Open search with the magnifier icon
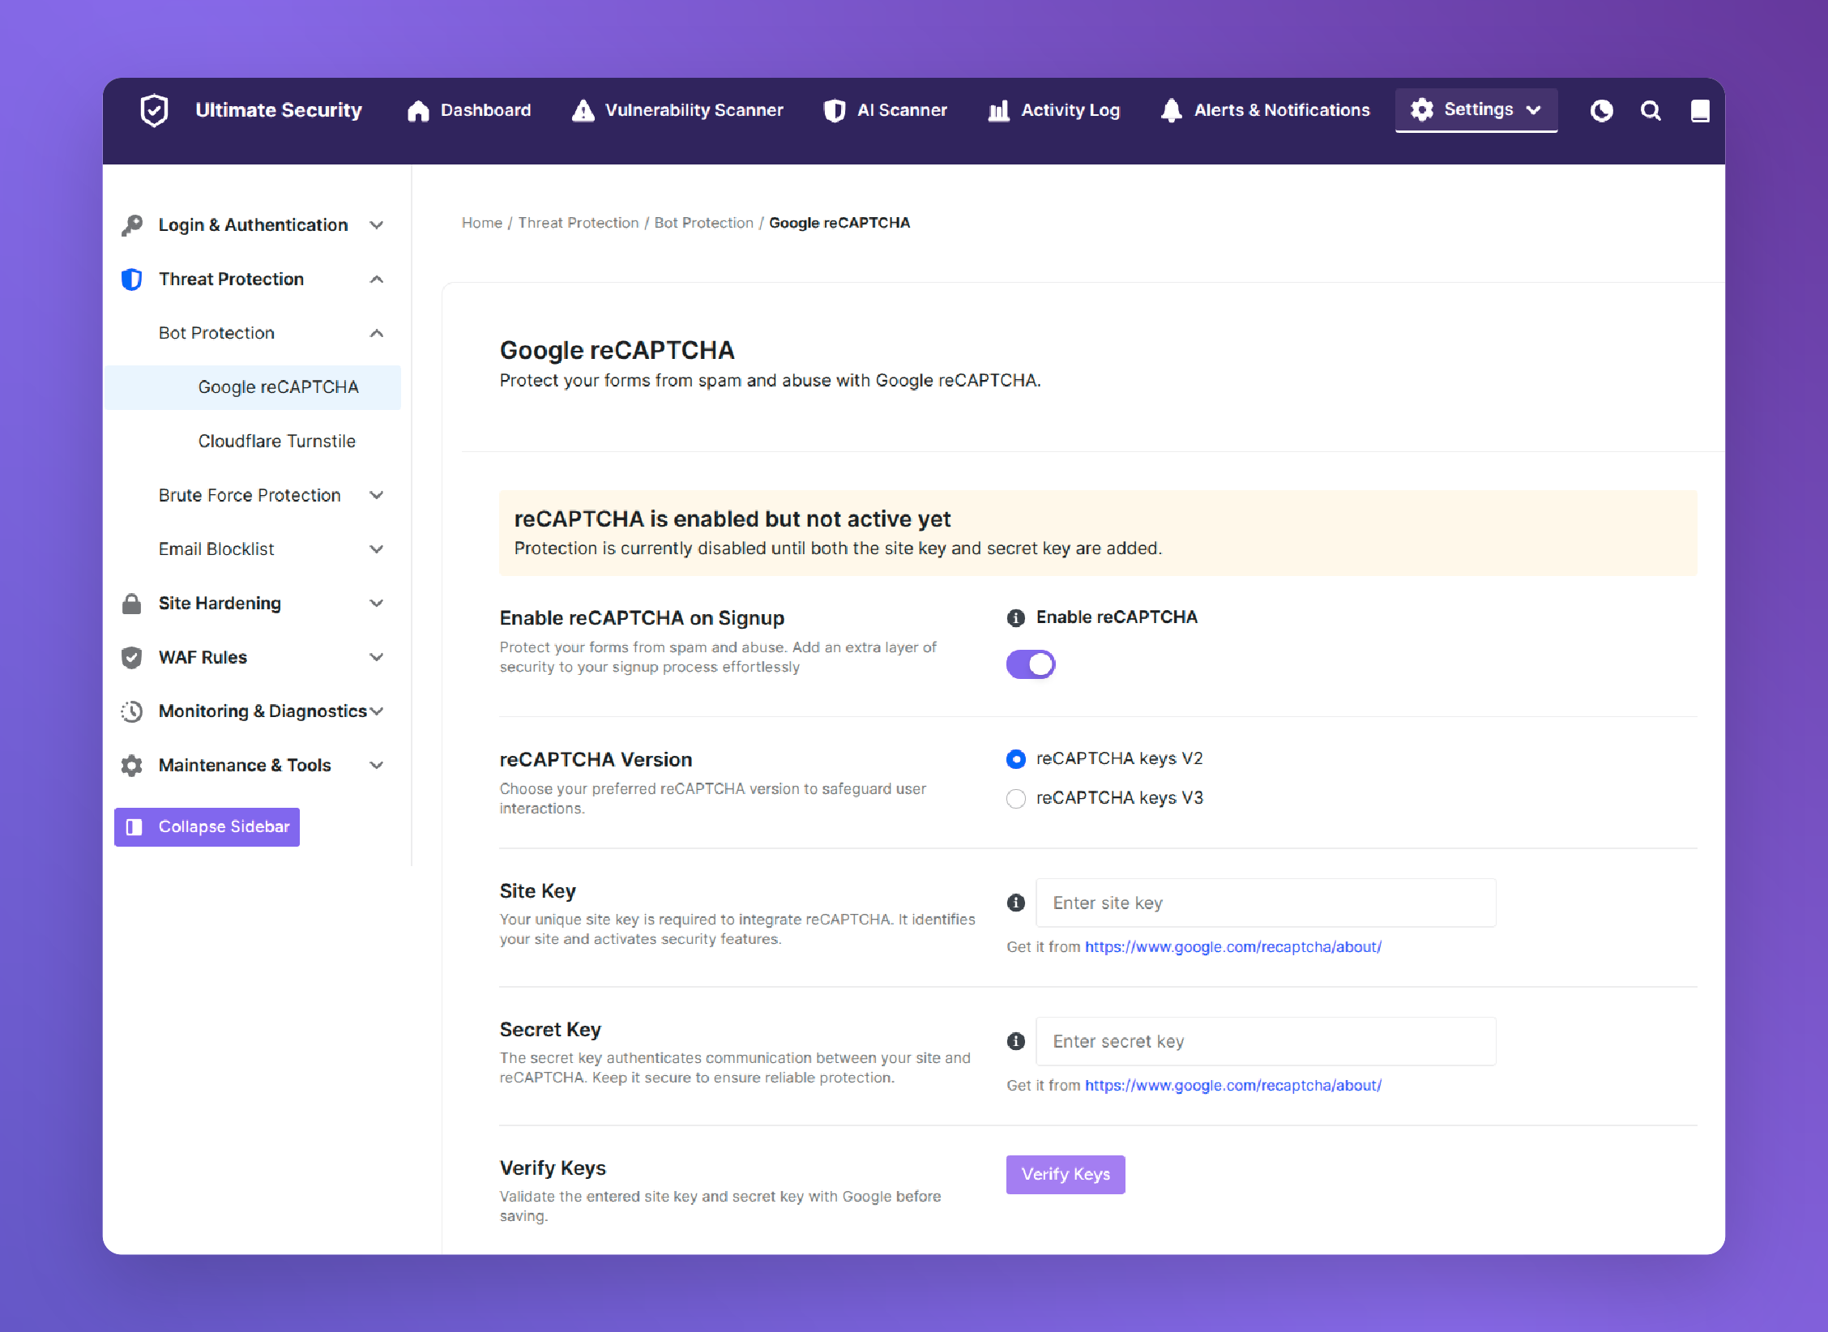This screenshot has height=1332, width=1828. point(1651,111)
